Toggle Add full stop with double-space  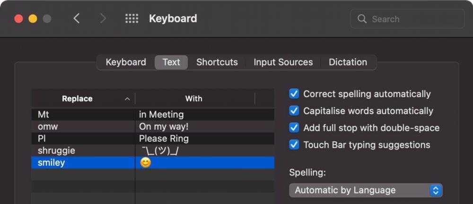coord(294,128)
